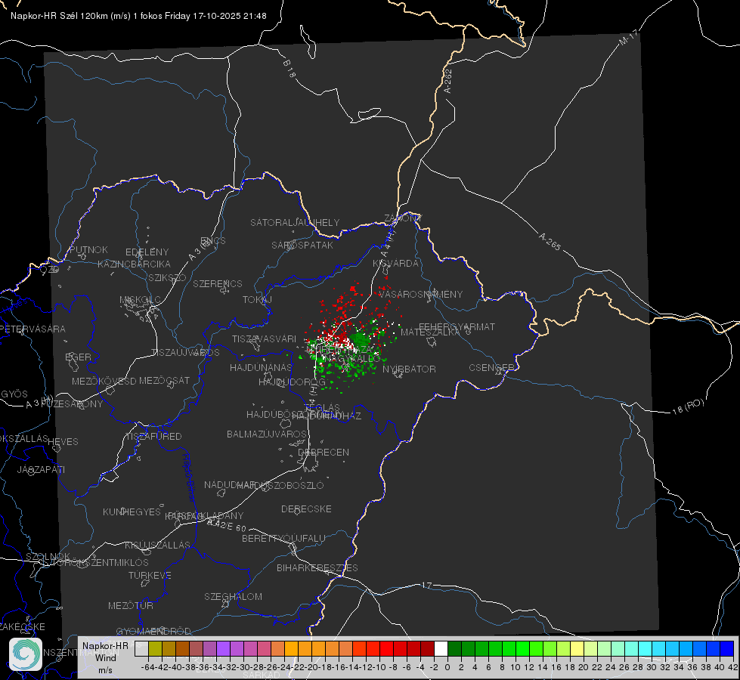Click the DEBRECEN city label

[x=324, y=452]
